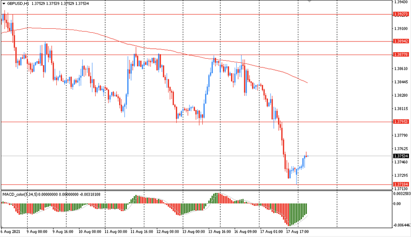This screenshot has height=237, width=411.
Task: Click the 1.37625 price scale value
Action: point(401,148)
